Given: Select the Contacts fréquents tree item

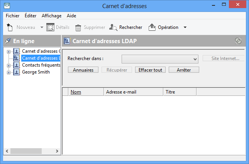Looking at the screenshot, I should tap(41, 65).
